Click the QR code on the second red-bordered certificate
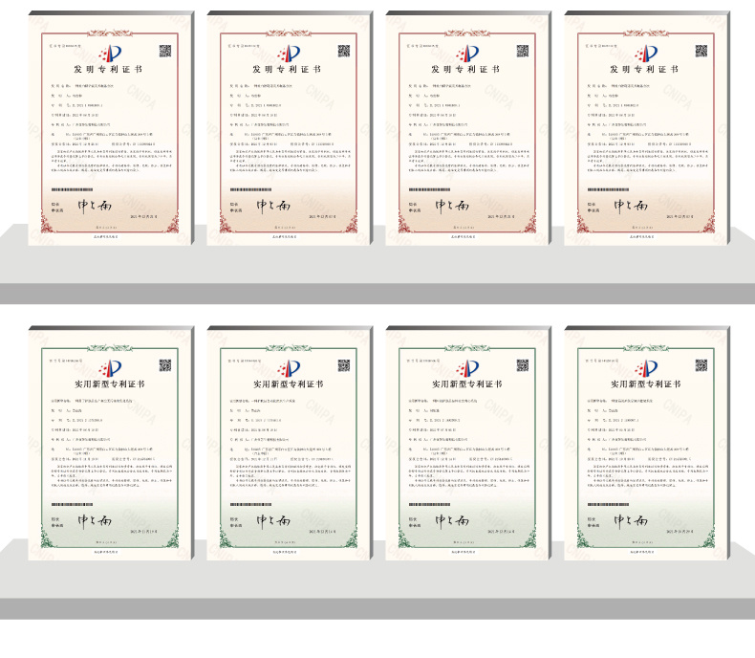The width and height of the screenshot is (755, 658). (x=344, y=51)
